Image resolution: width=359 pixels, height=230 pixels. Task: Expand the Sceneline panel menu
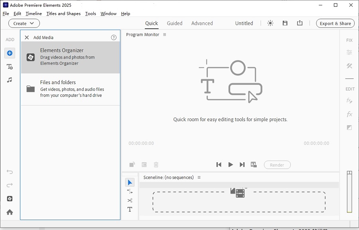coord(199,177)
